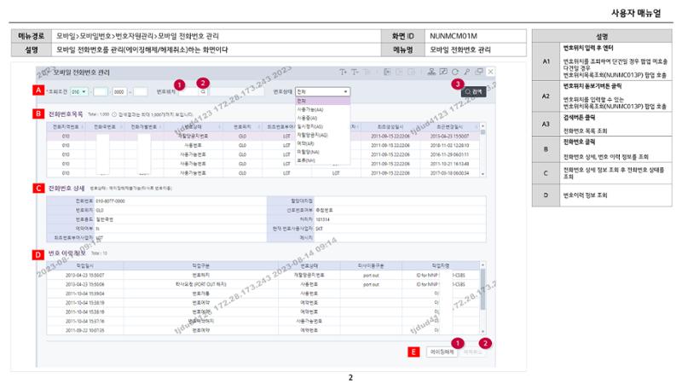Select 미할당(NA) in the 번호상태 list

322,152
